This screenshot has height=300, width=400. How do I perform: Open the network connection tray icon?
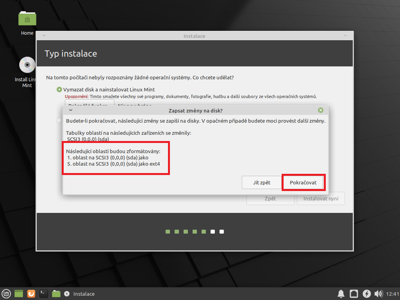[354, 294]
